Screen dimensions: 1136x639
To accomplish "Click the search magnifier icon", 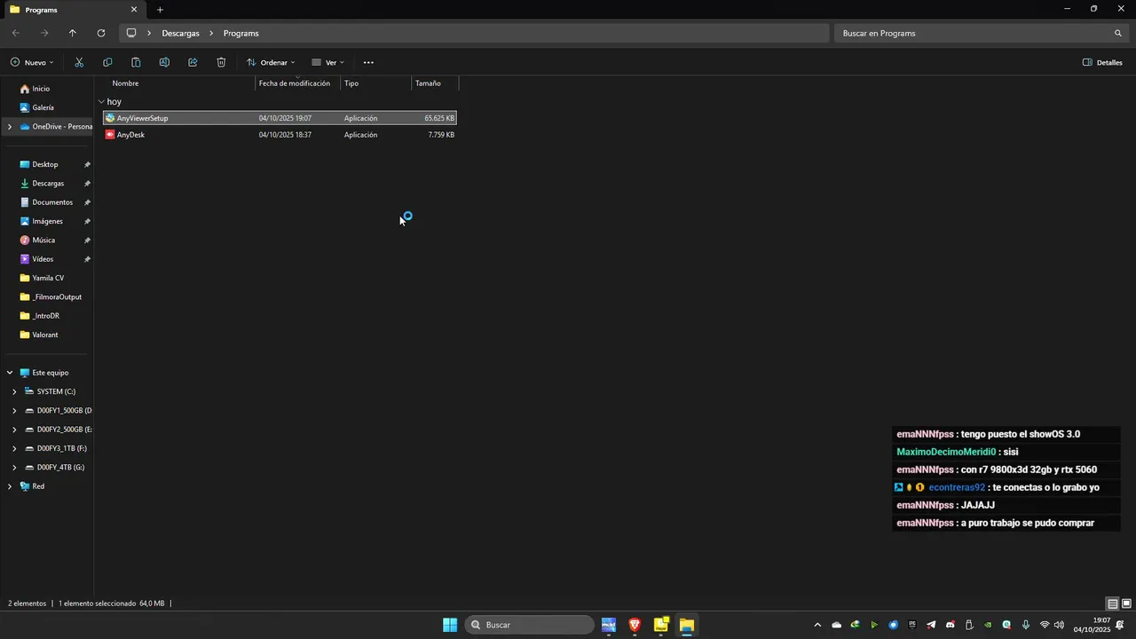I will (1118, 33).
